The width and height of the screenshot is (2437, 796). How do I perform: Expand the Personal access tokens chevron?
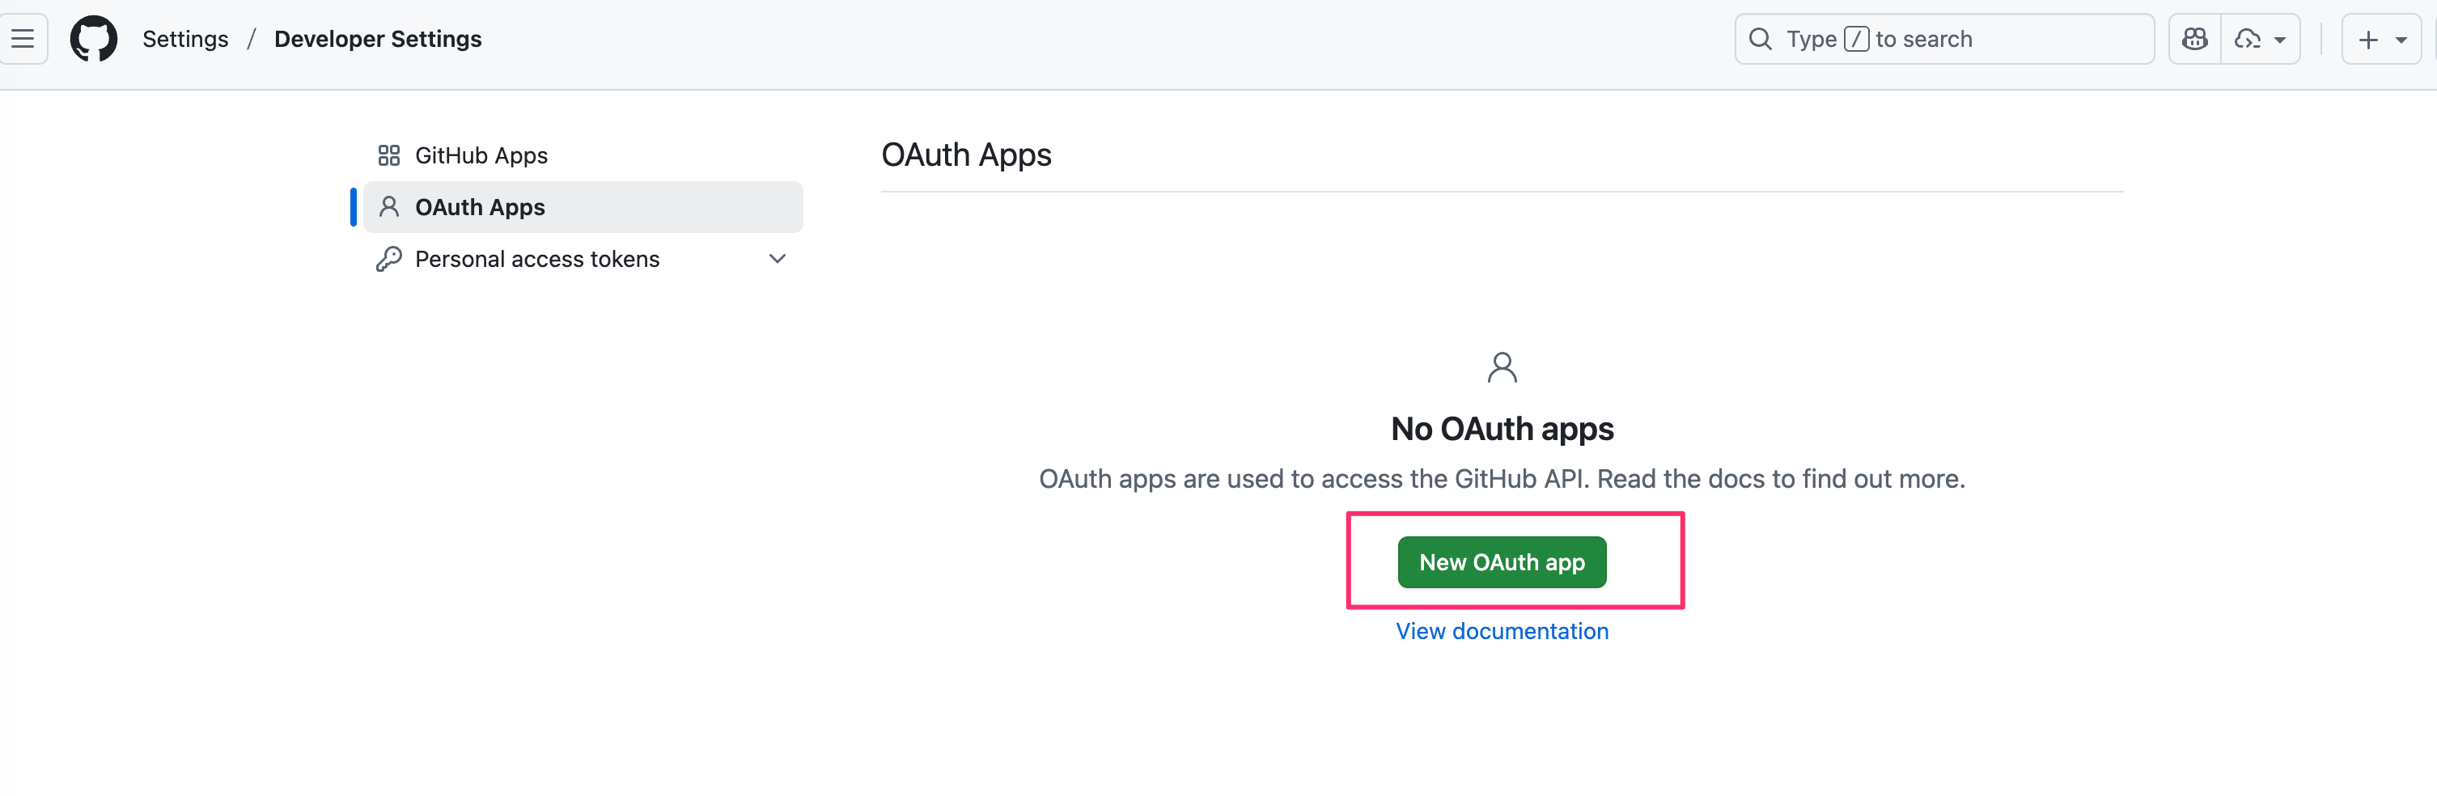tap(778, 258)
